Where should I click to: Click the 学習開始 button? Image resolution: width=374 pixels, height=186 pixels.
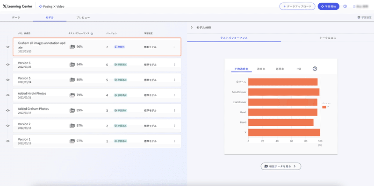pos(329,7)
